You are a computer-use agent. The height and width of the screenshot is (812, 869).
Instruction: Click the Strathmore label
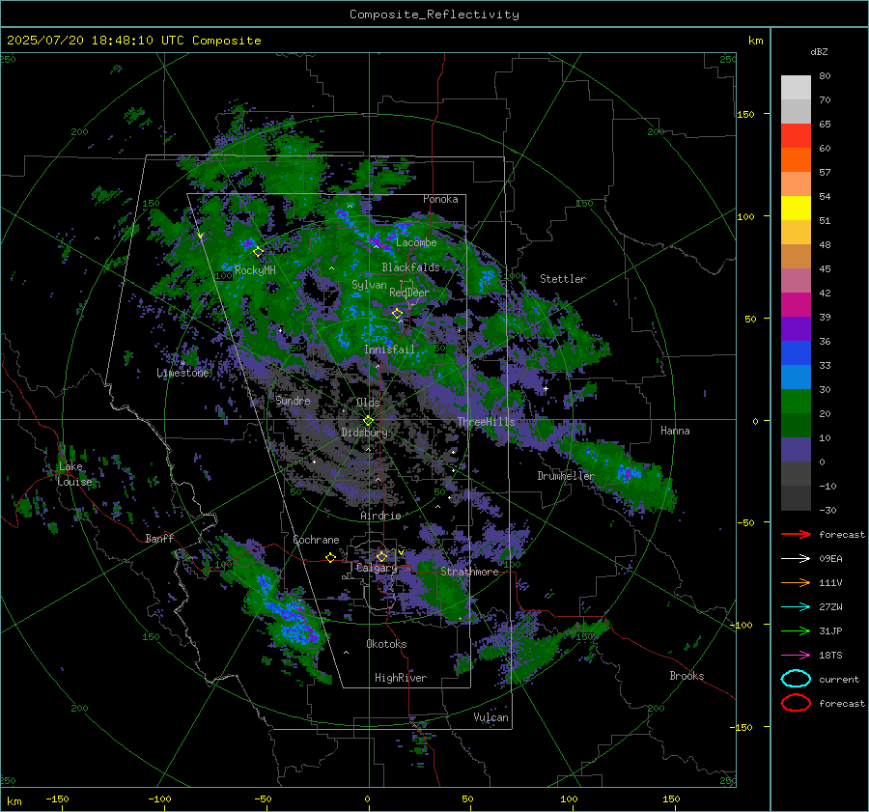coord(469,572)
